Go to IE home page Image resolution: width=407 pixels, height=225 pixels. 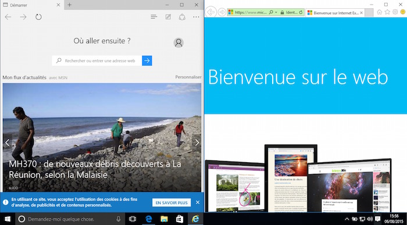click(380, 12)
